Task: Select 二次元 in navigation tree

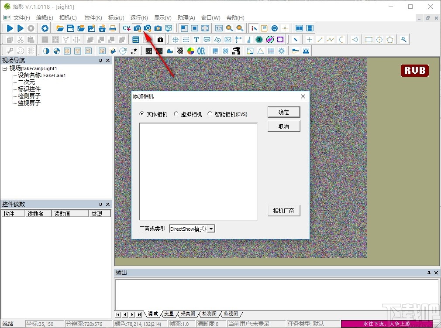Action: coord(27,82)
